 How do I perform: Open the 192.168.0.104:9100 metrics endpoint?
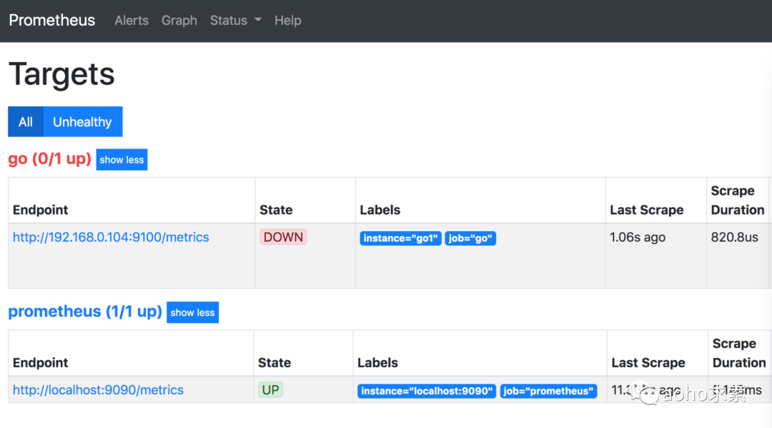[111, 238]
